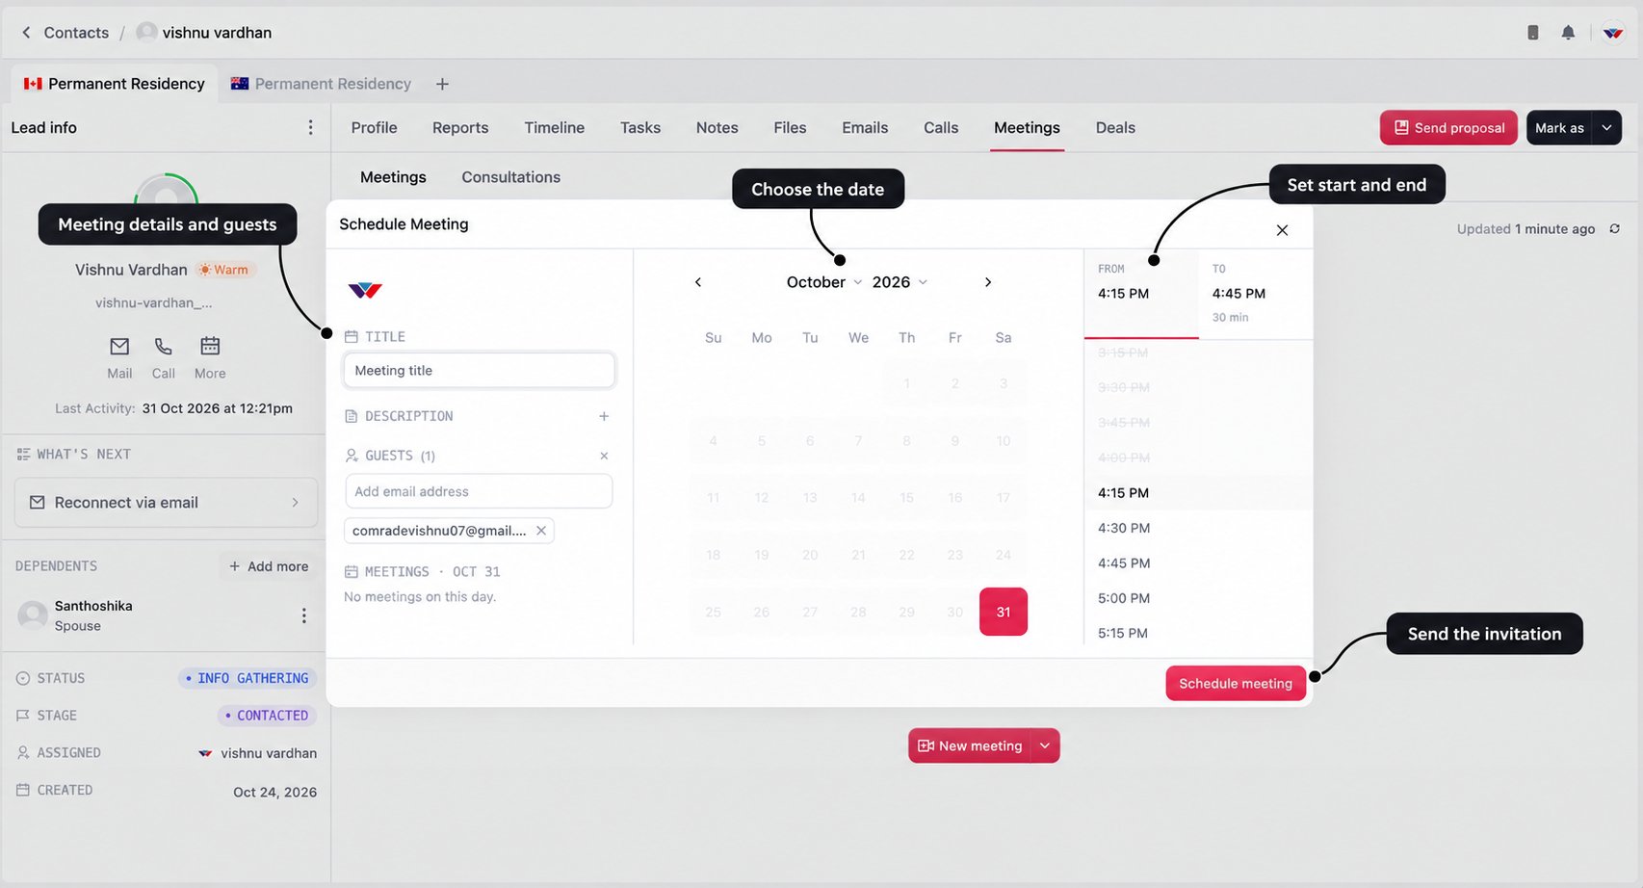Add a new visa tab with plus

[442, 84]
